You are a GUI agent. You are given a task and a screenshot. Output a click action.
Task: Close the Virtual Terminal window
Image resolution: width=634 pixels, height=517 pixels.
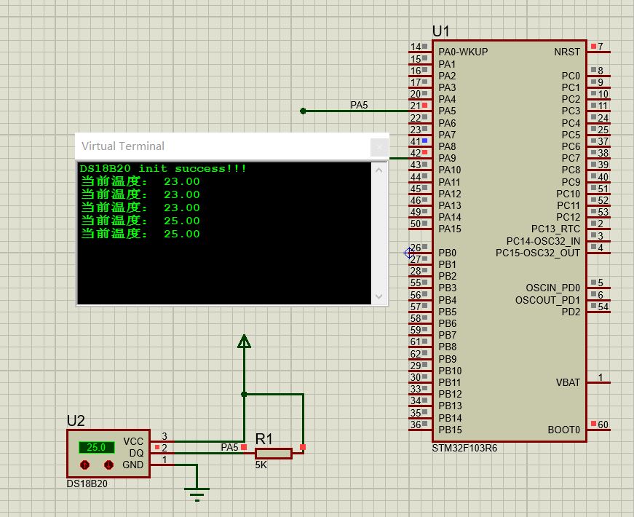tap(379, 146)
